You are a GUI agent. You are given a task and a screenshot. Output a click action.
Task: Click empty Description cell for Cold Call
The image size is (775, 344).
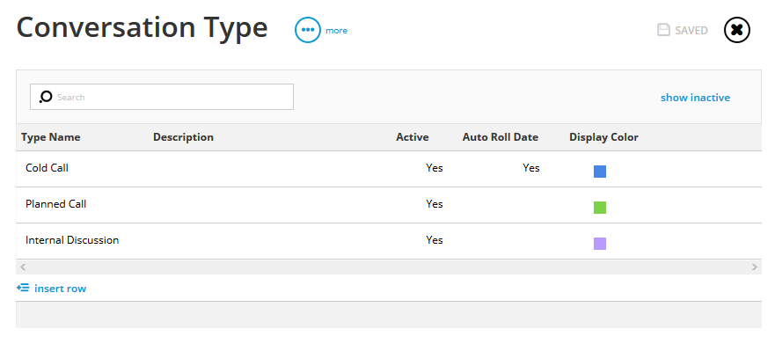tap(269, 169)
